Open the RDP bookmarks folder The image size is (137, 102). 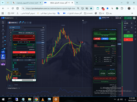click(x=11, y=13)
